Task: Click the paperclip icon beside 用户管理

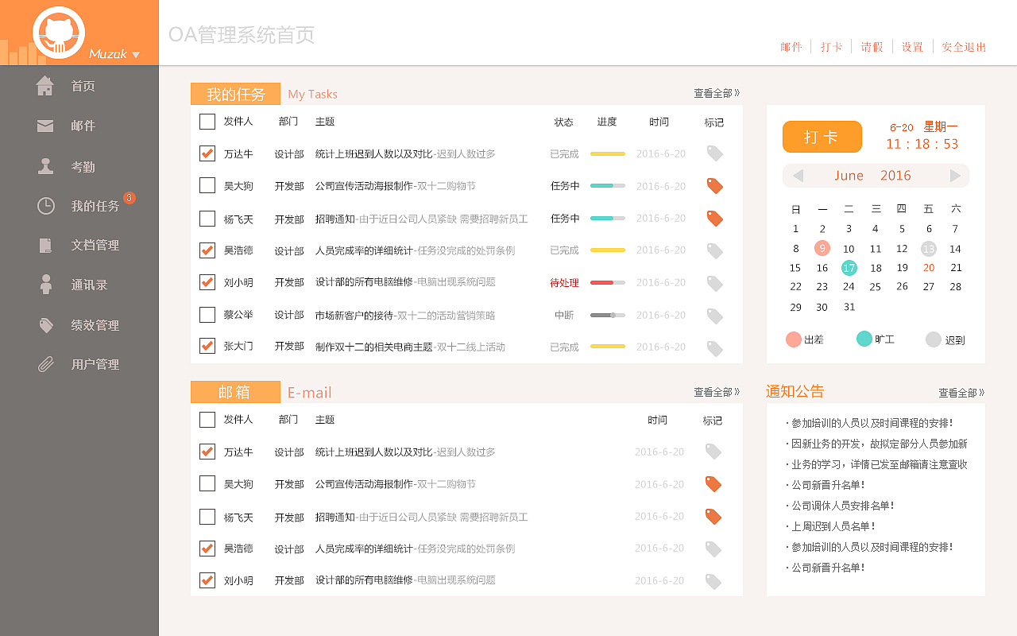Action: [x=45, y=364]
